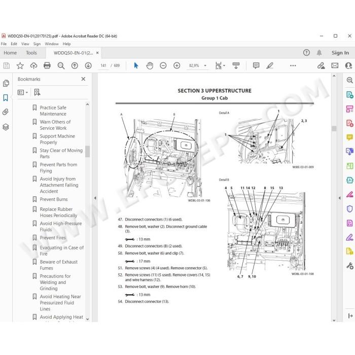This screenshot has width=355, height=355.
Task: Open the attachments paperclip panel
Action: click(x=6, y=112)
